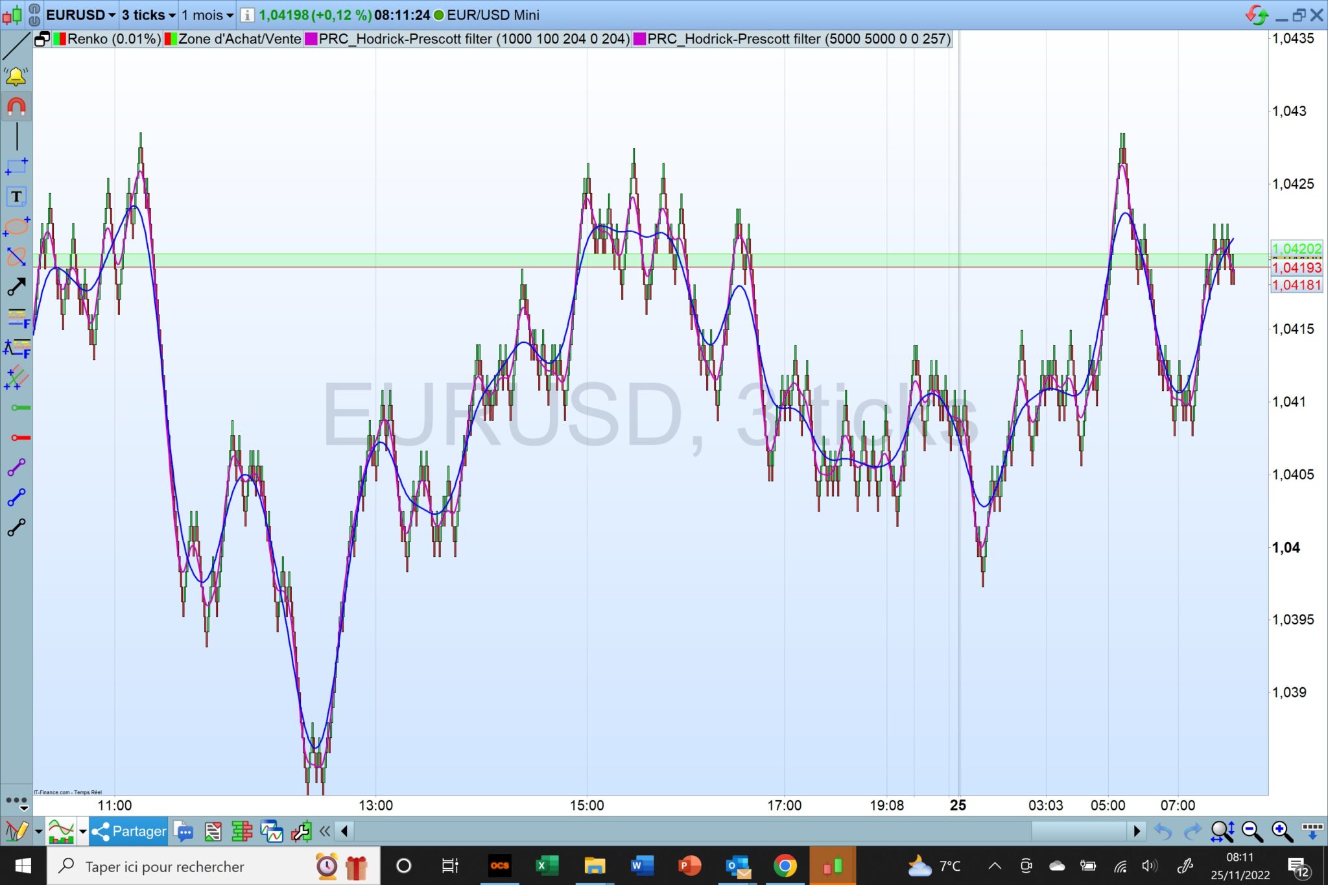
Task: Click the green horizontal line tool
Action: [21, 408]
